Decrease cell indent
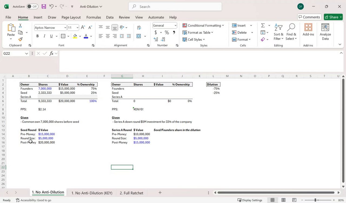346x203 pixels. (x=122, y=36)
